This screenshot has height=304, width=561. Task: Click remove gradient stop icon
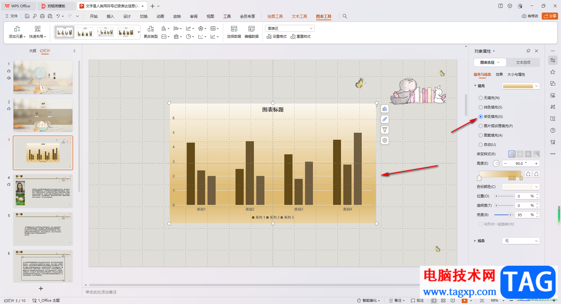(x=536, y=174)
